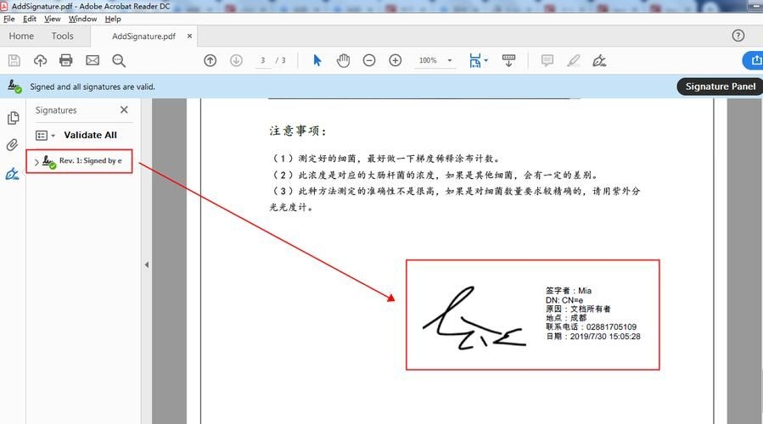Open the zoom level dropdown arrow
The height and width of the screenshot is (424, 763).
click(x=450, y=60)
